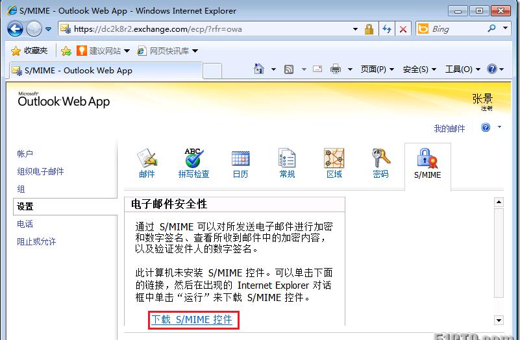The image size is (520, 340).
Task: Click the 电子邮件安全性 section heading
Action: coord(169,204)
